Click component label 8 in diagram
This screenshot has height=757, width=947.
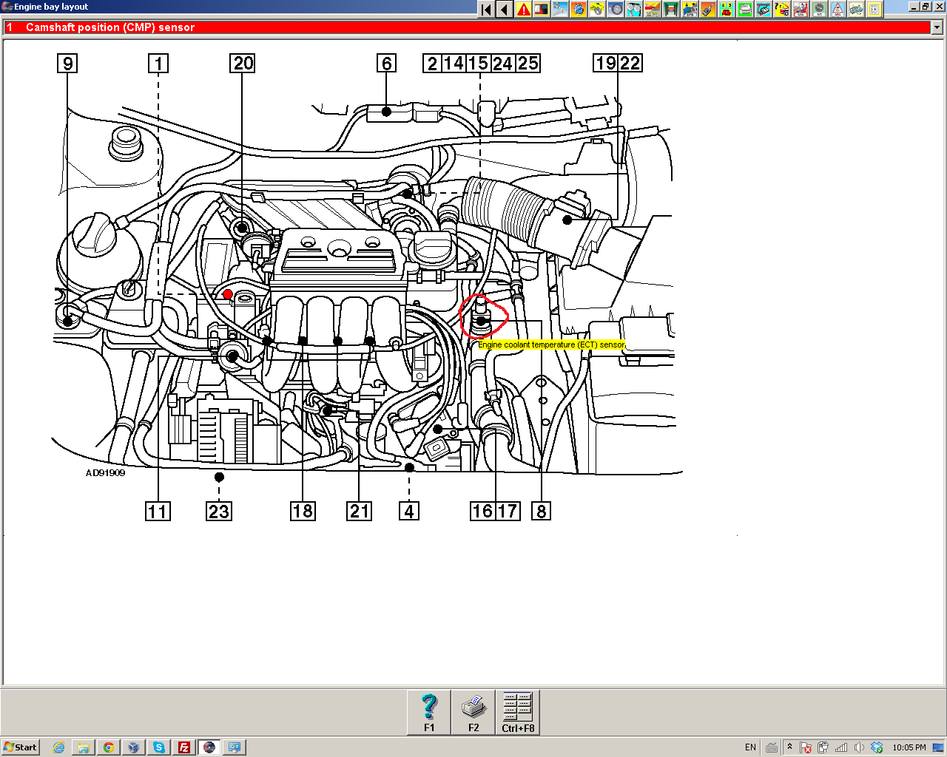pyautogui.click(x=541, y=511)
